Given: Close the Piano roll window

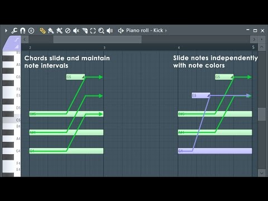Looking at the screenshot, I should coord(262,31).
